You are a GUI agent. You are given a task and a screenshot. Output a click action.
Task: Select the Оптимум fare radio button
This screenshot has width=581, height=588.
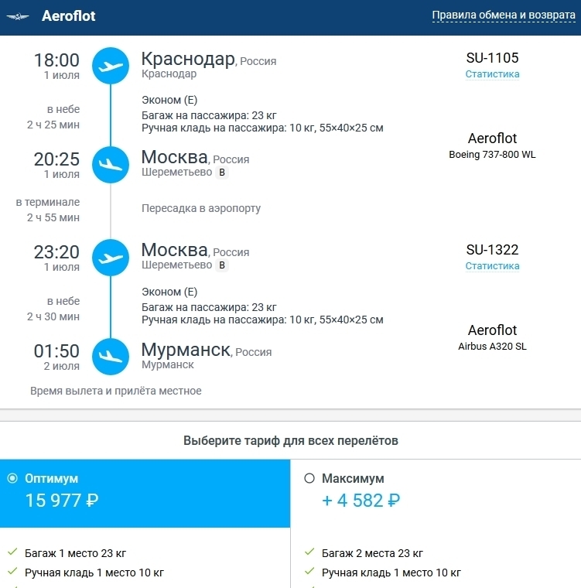point(12,478)
